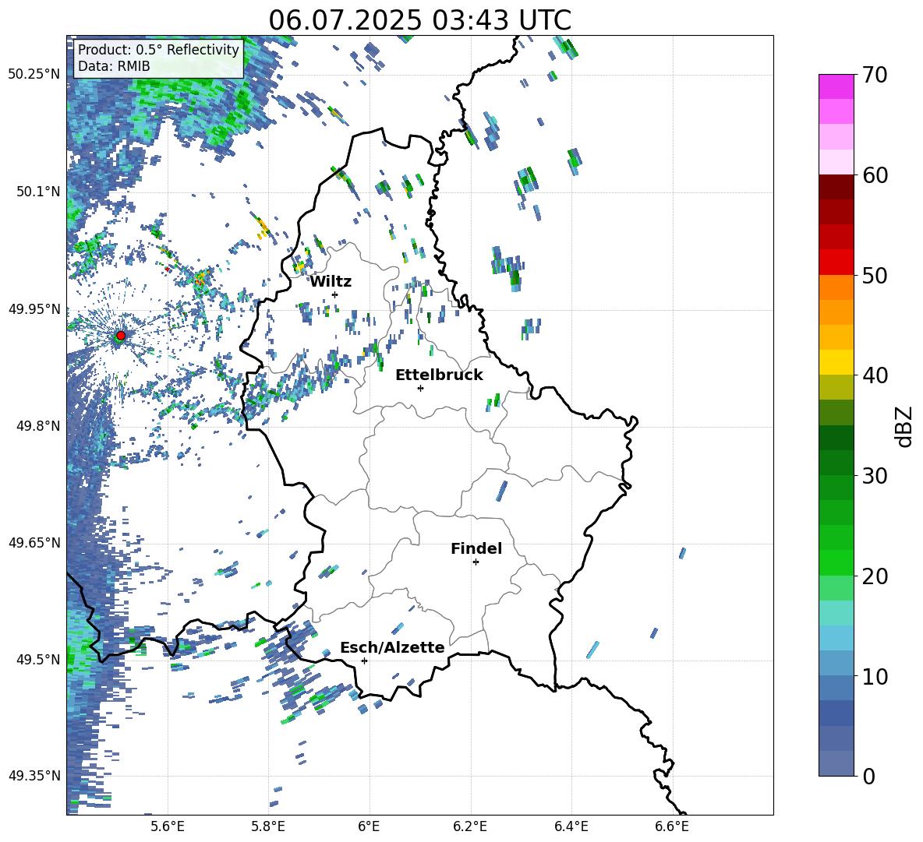Click the Esch/Alzette station cross marker

click(364, 661)
